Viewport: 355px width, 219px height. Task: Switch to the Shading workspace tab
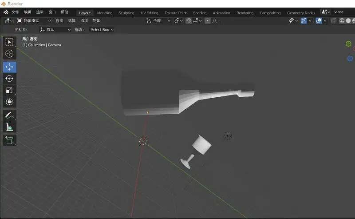click(200, 13)
